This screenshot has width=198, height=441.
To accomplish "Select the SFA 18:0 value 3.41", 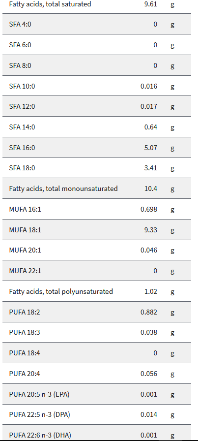I will pyautogui.click(x=151, y=168).
